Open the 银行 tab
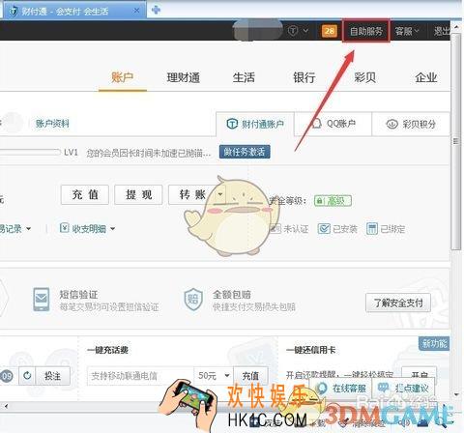The height and width of the screenshot is (433, 464). tap(304, 77)
